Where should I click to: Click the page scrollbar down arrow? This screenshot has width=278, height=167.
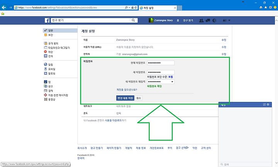point(276,163)
